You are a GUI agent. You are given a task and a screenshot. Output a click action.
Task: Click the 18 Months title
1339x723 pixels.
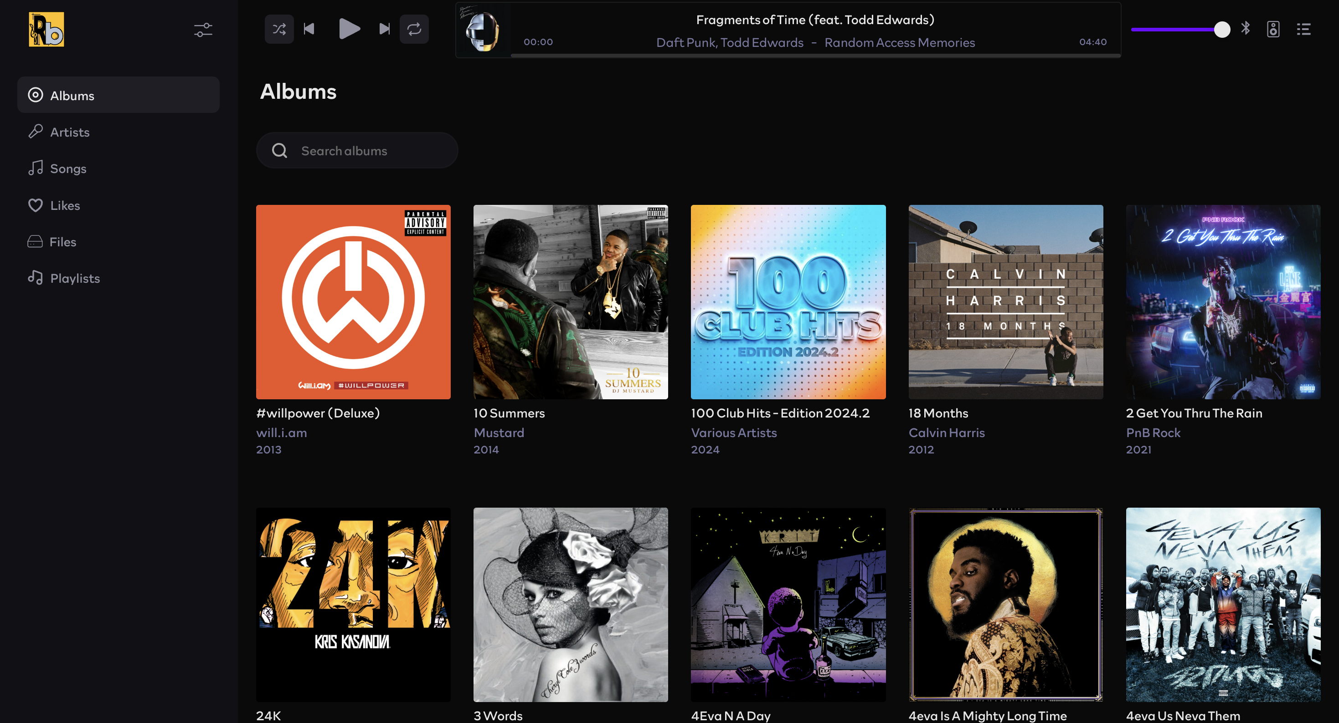pyautogui.click(x=938, y=413)
